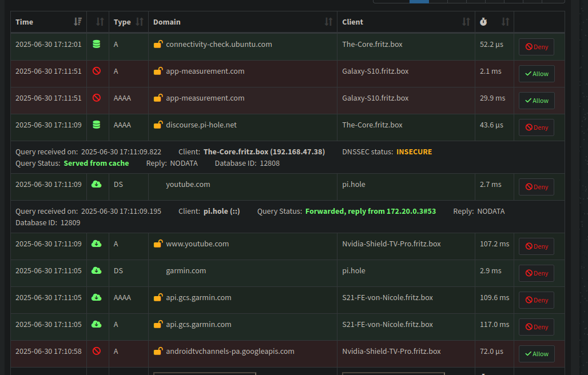588x375 pixels.
Task: Click the 'Served from cache' query status
Action: tap(96, 163)
